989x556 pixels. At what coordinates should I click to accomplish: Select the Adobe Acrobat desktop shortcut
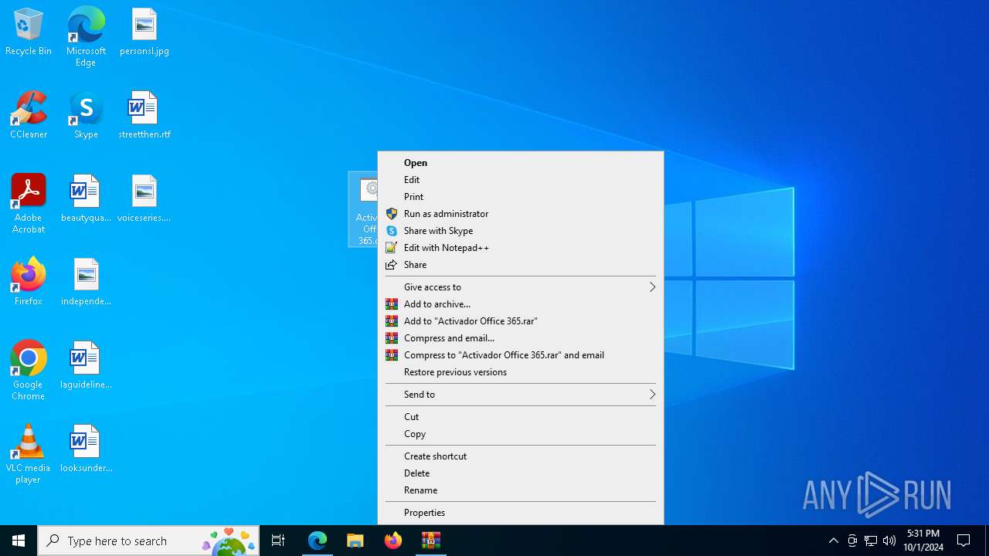(x=29, y=204)
